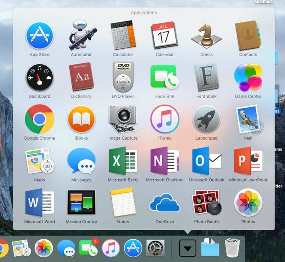Screen dimensions: 285x262
Task: Start a Chess game
Action: [x=206, y=35]
